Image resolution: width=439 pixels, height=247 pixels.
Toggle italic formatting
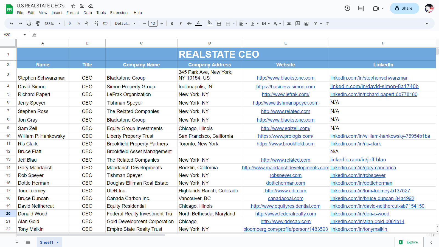coord(181,24)
